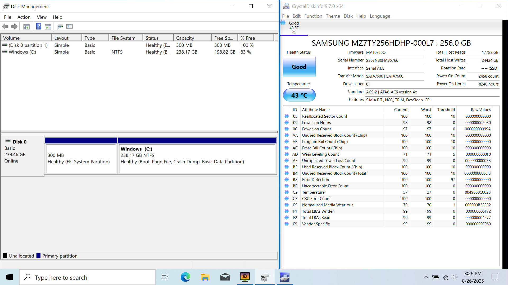
Task: Click status orb for Reallocated Sector Count
Action: pyautogui.click(x=287, y=116)
